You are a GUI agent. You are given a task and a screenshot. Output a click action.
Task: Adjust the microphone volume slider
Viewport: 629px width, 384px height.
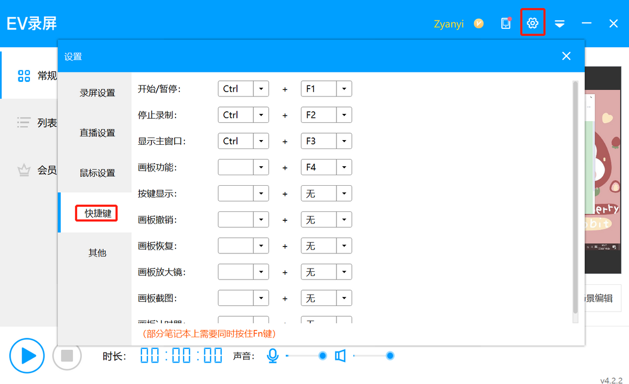point(307,356)
